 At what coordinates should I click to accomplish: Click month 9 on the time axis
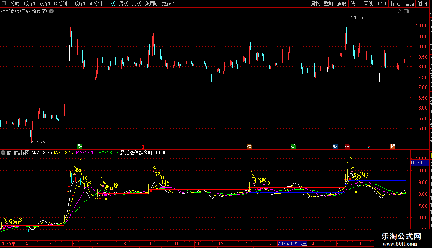click(x=149, y=243)
